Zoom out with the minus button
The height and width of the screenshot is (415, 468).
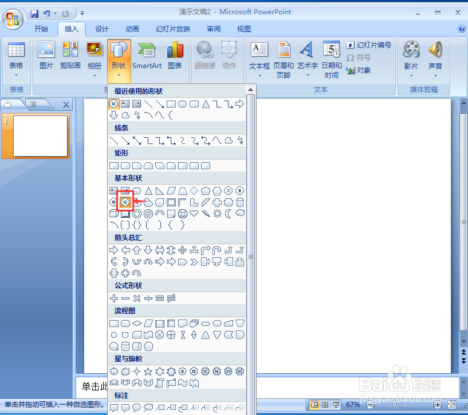pyautogui.click(x=370, y=405)
